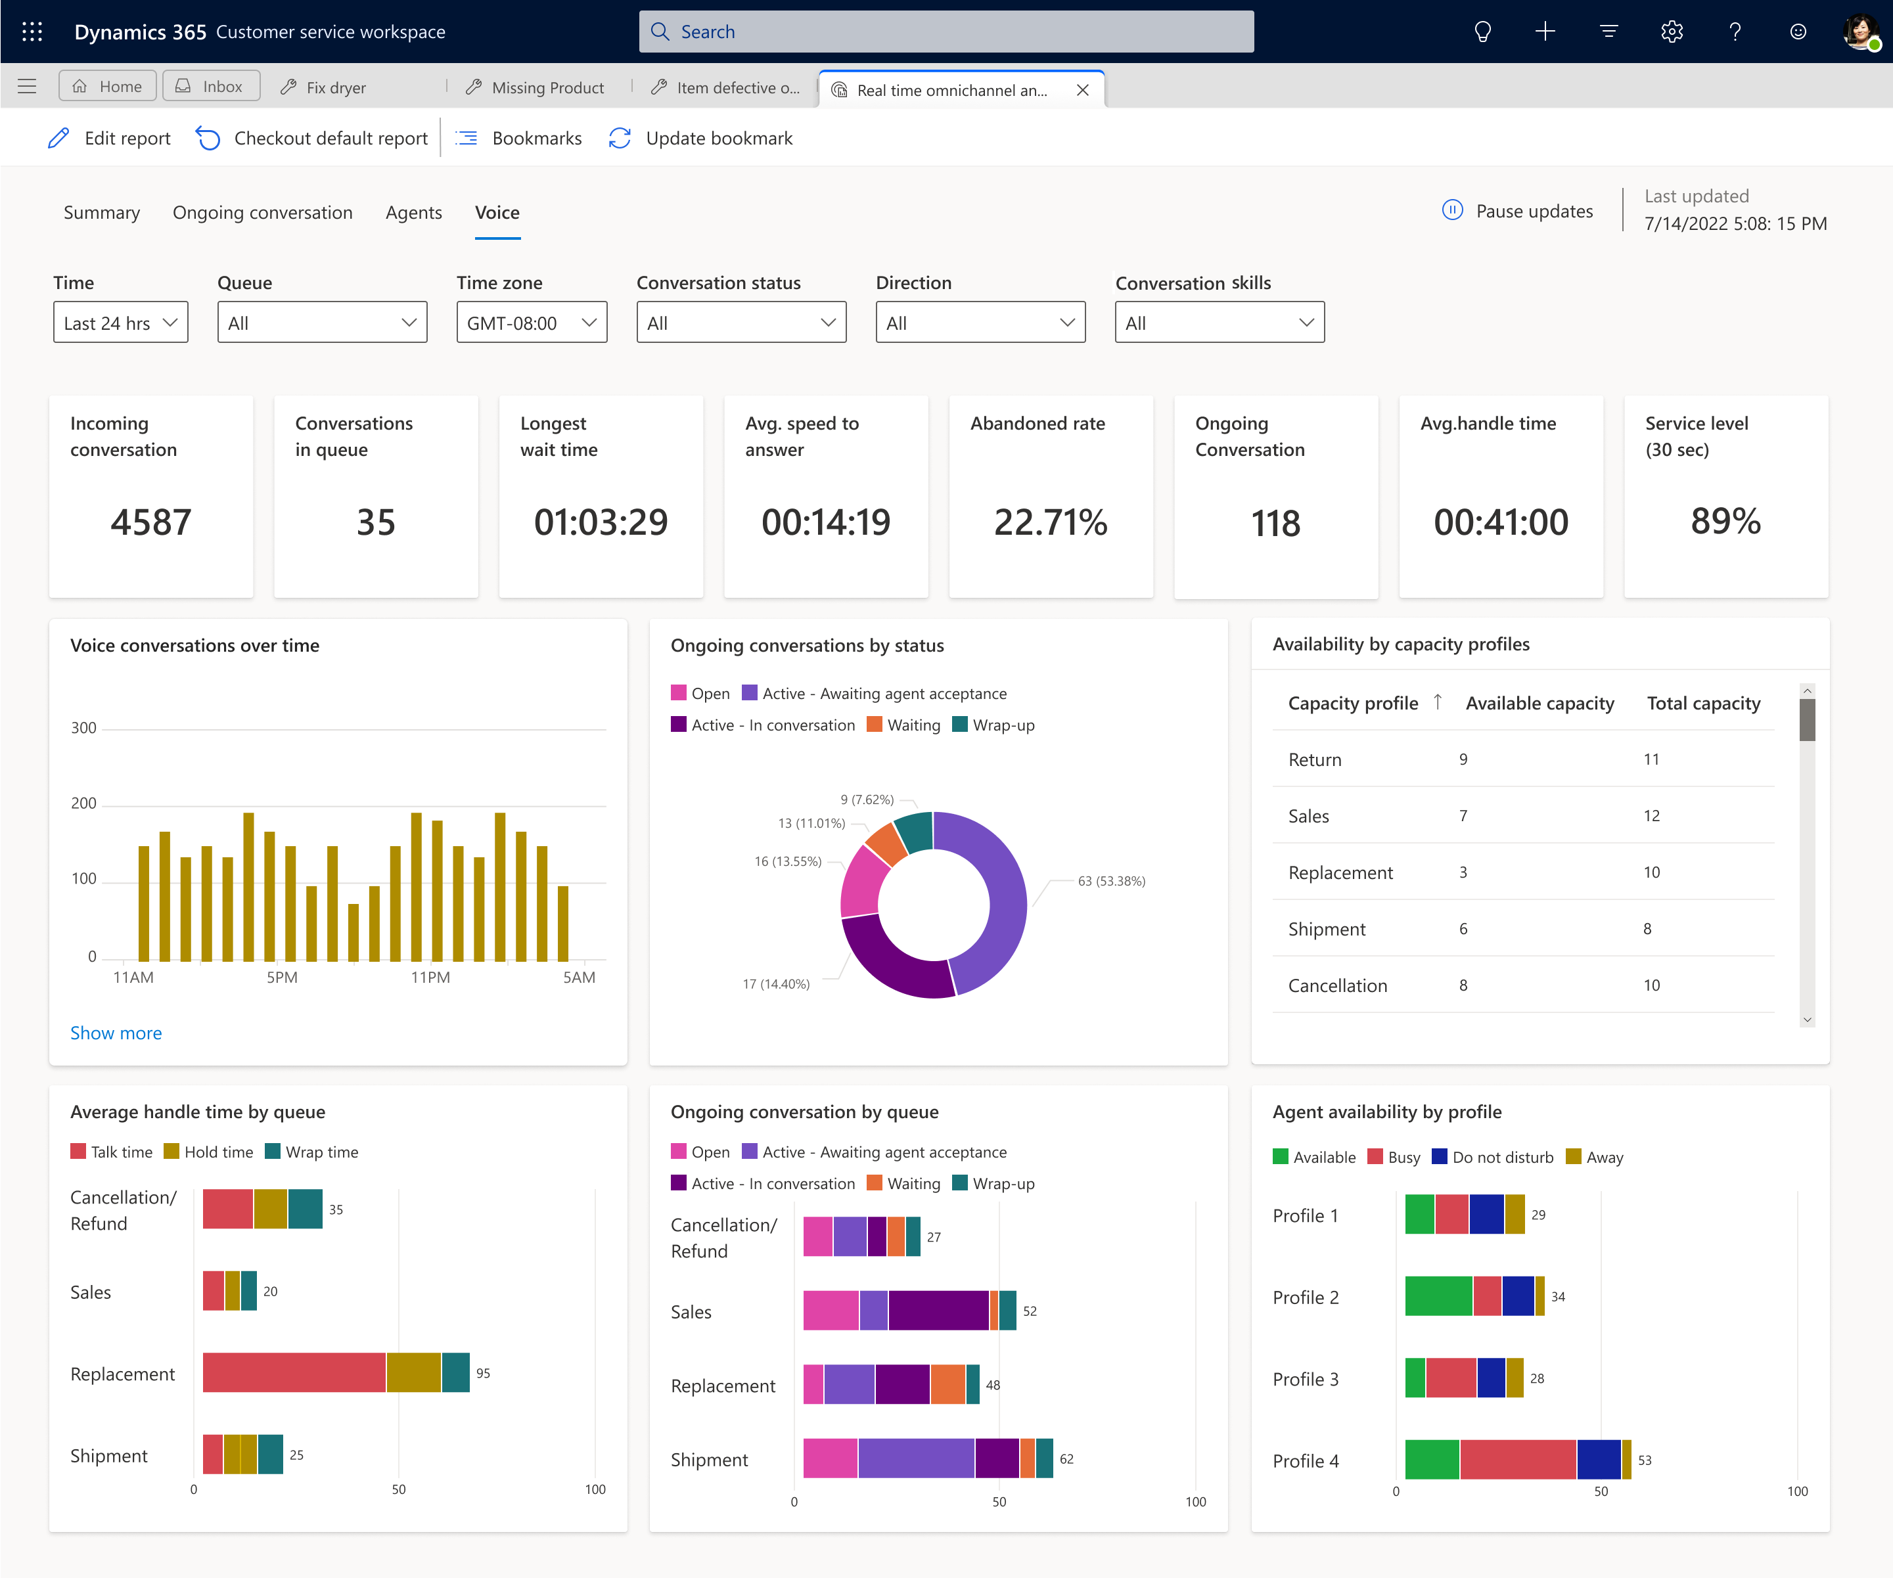Viewport: 1893px width, 1578px height.
Task: Click the Update bookmark icon
Action: pos(621,139)
